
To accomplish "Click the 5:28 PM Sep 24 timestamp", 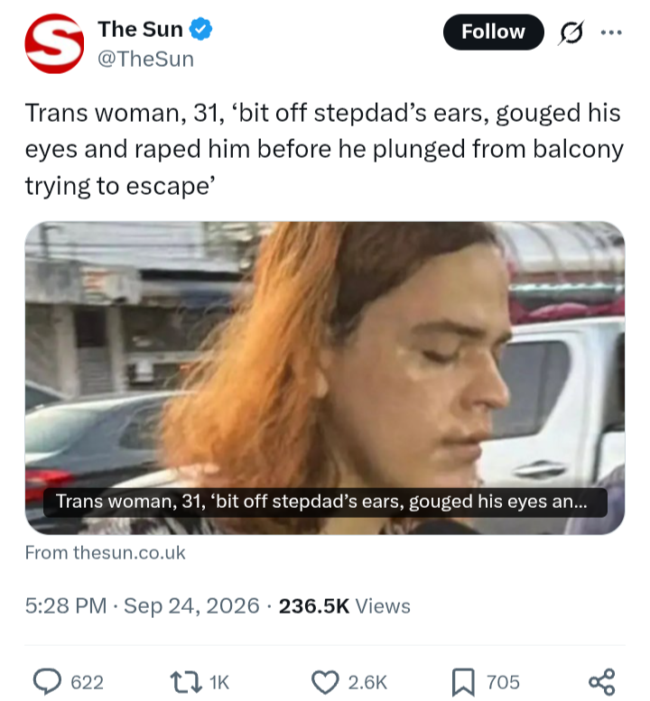I will pos(143,606).
